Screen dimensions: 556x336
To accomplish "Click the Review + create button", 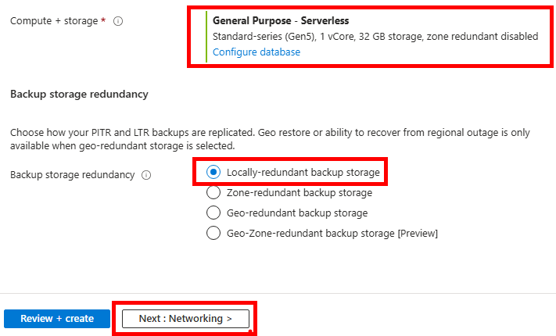I will 57,318.
